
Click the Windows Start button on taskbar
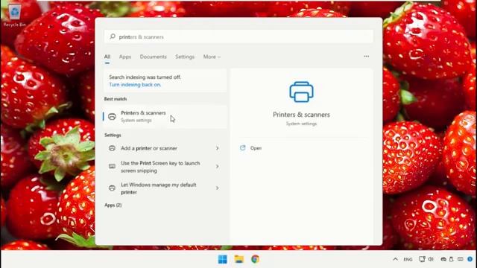point(222,259)
